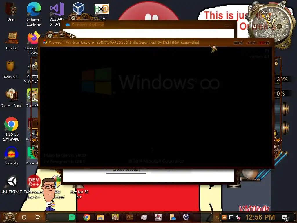Viewport: 297px width, 223px height.
Task: Click the muted volume tray icon
Action: click(x=238, y=217)
